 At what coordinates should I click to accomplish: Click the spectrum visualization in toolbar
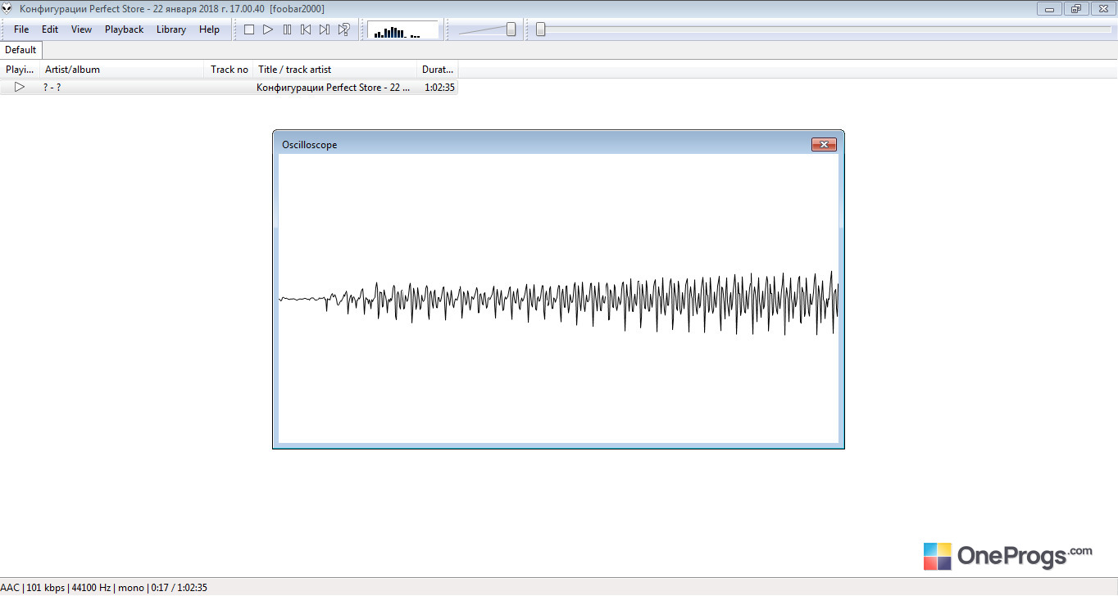402,30
